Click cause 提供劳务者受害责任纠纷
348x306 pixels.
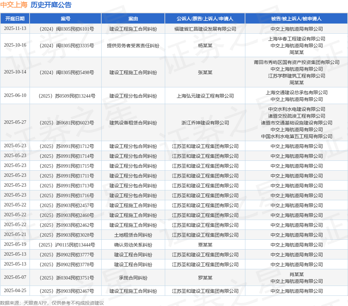[133, 46]
